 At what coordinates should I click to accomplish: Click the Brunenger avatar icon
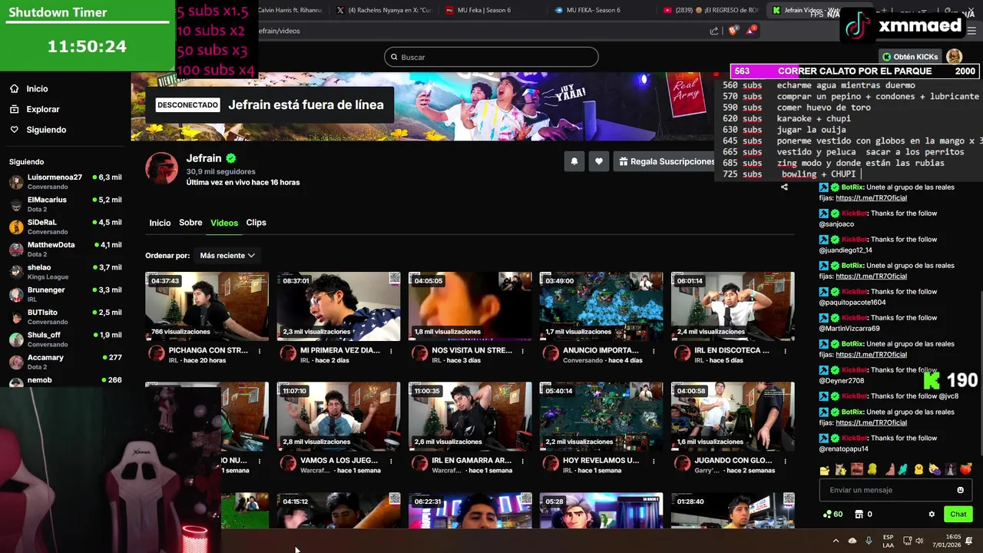pyautogui.click(x=16, y=294)
